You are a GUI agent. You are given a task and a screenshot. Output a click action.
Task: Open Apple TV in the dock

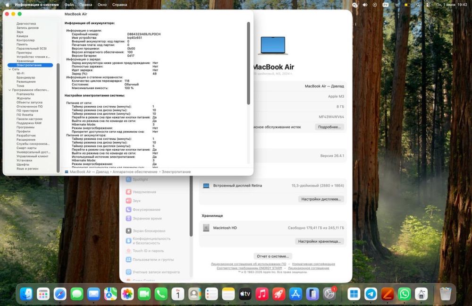[245, 294]
